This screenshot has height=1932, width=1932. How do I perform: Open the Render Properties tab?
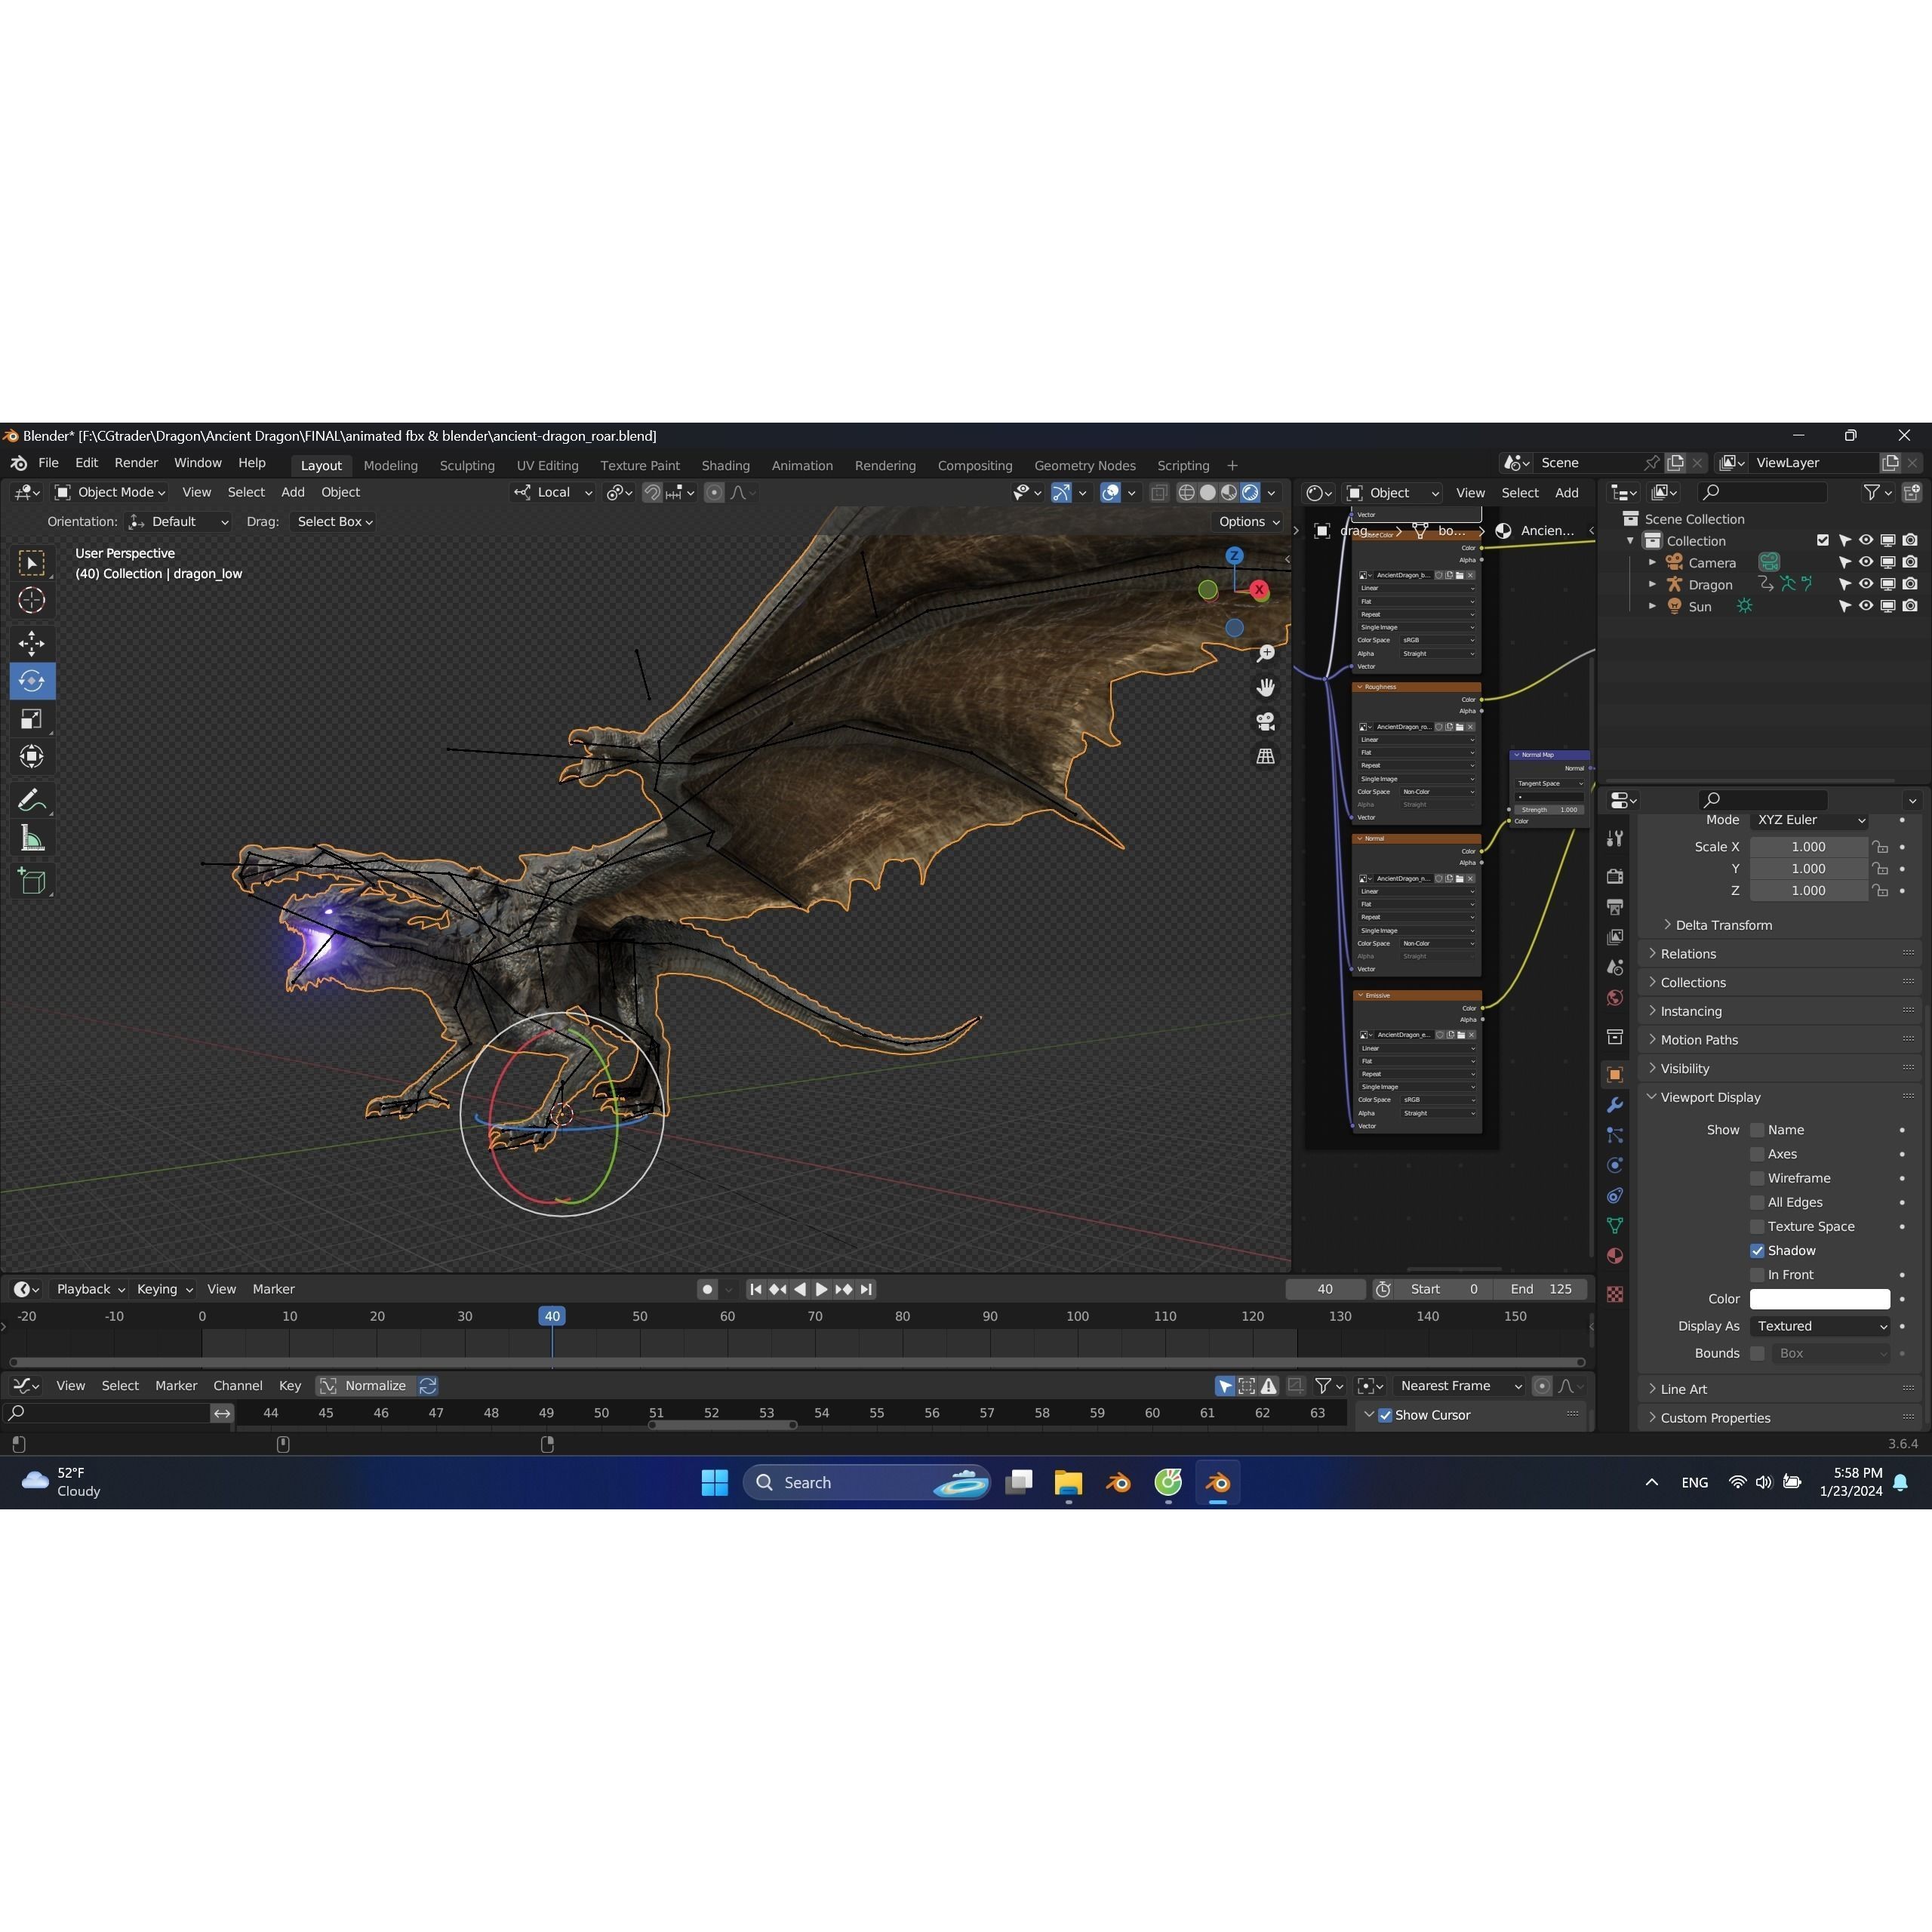point(1614,875)
